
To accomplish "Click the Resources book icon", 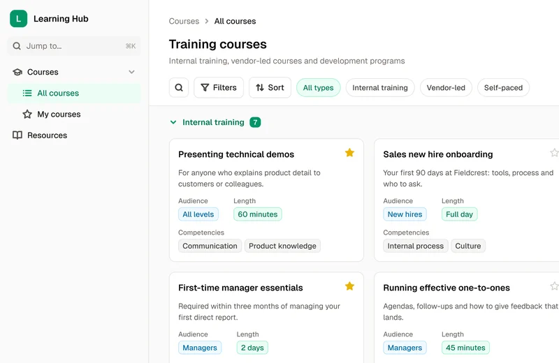I will (17, 135).
